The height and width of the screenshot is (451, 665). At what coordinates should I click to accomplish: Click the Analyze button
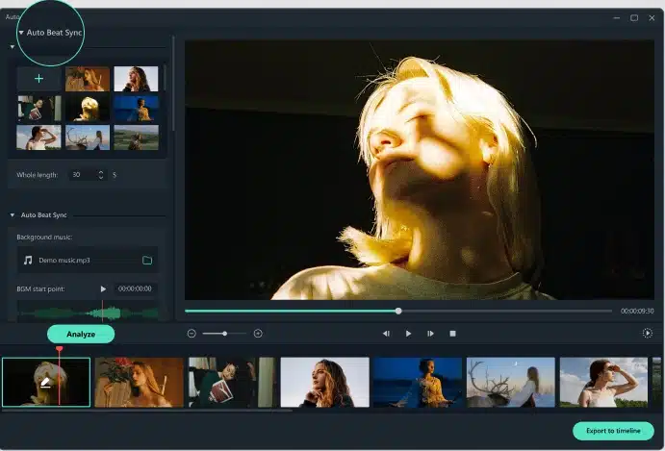pyautogui.click(x=81, y=334)
